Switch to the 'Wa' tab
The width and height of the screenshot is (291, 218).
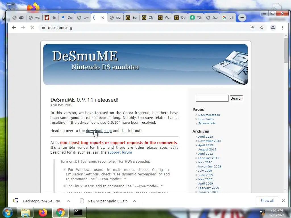point(164,18)
